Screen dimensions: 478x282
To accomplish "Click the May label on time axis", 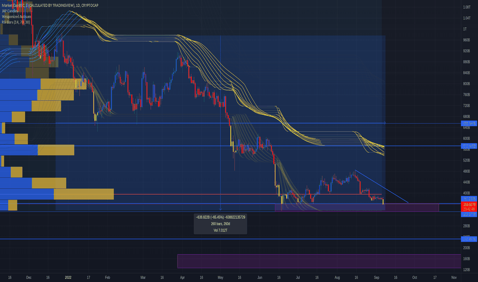I will pos(221,277).
